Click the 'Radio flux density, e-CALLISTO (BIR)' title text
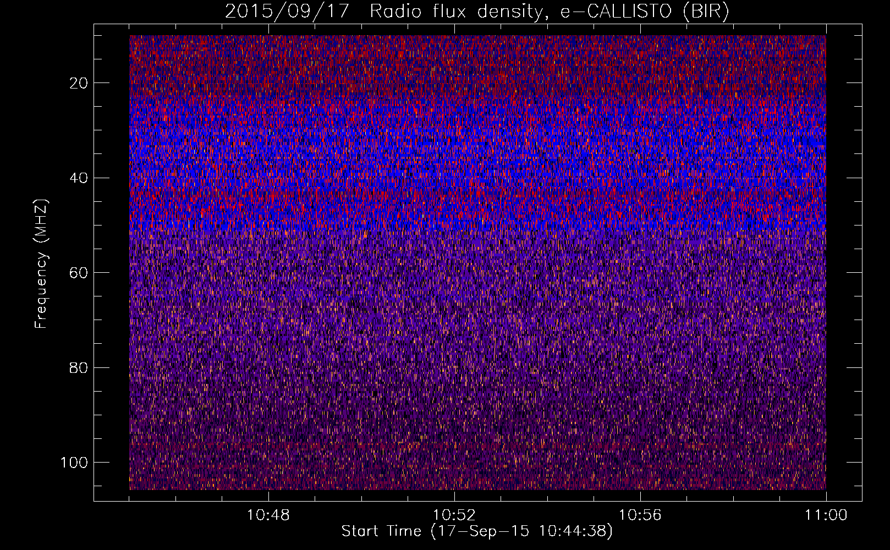The image size is (890, 550). point(549,12)
